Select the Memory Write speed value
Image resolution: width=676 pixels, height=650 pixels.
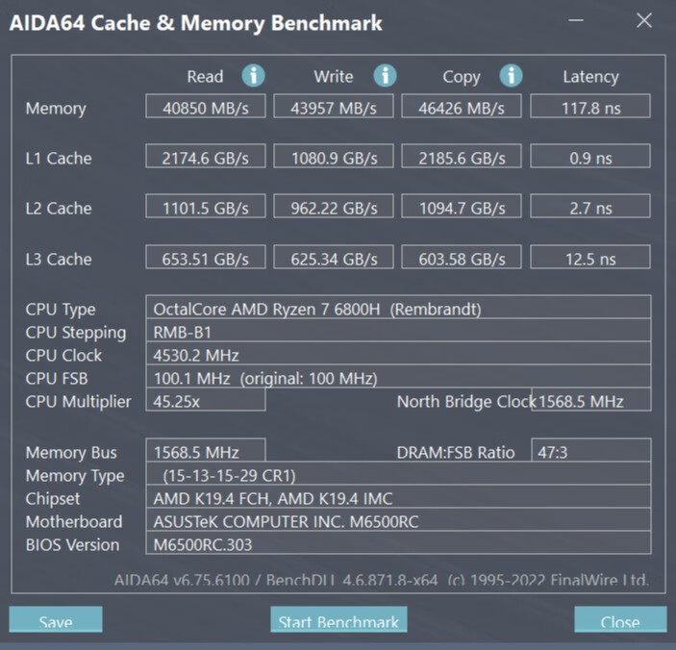334,108
